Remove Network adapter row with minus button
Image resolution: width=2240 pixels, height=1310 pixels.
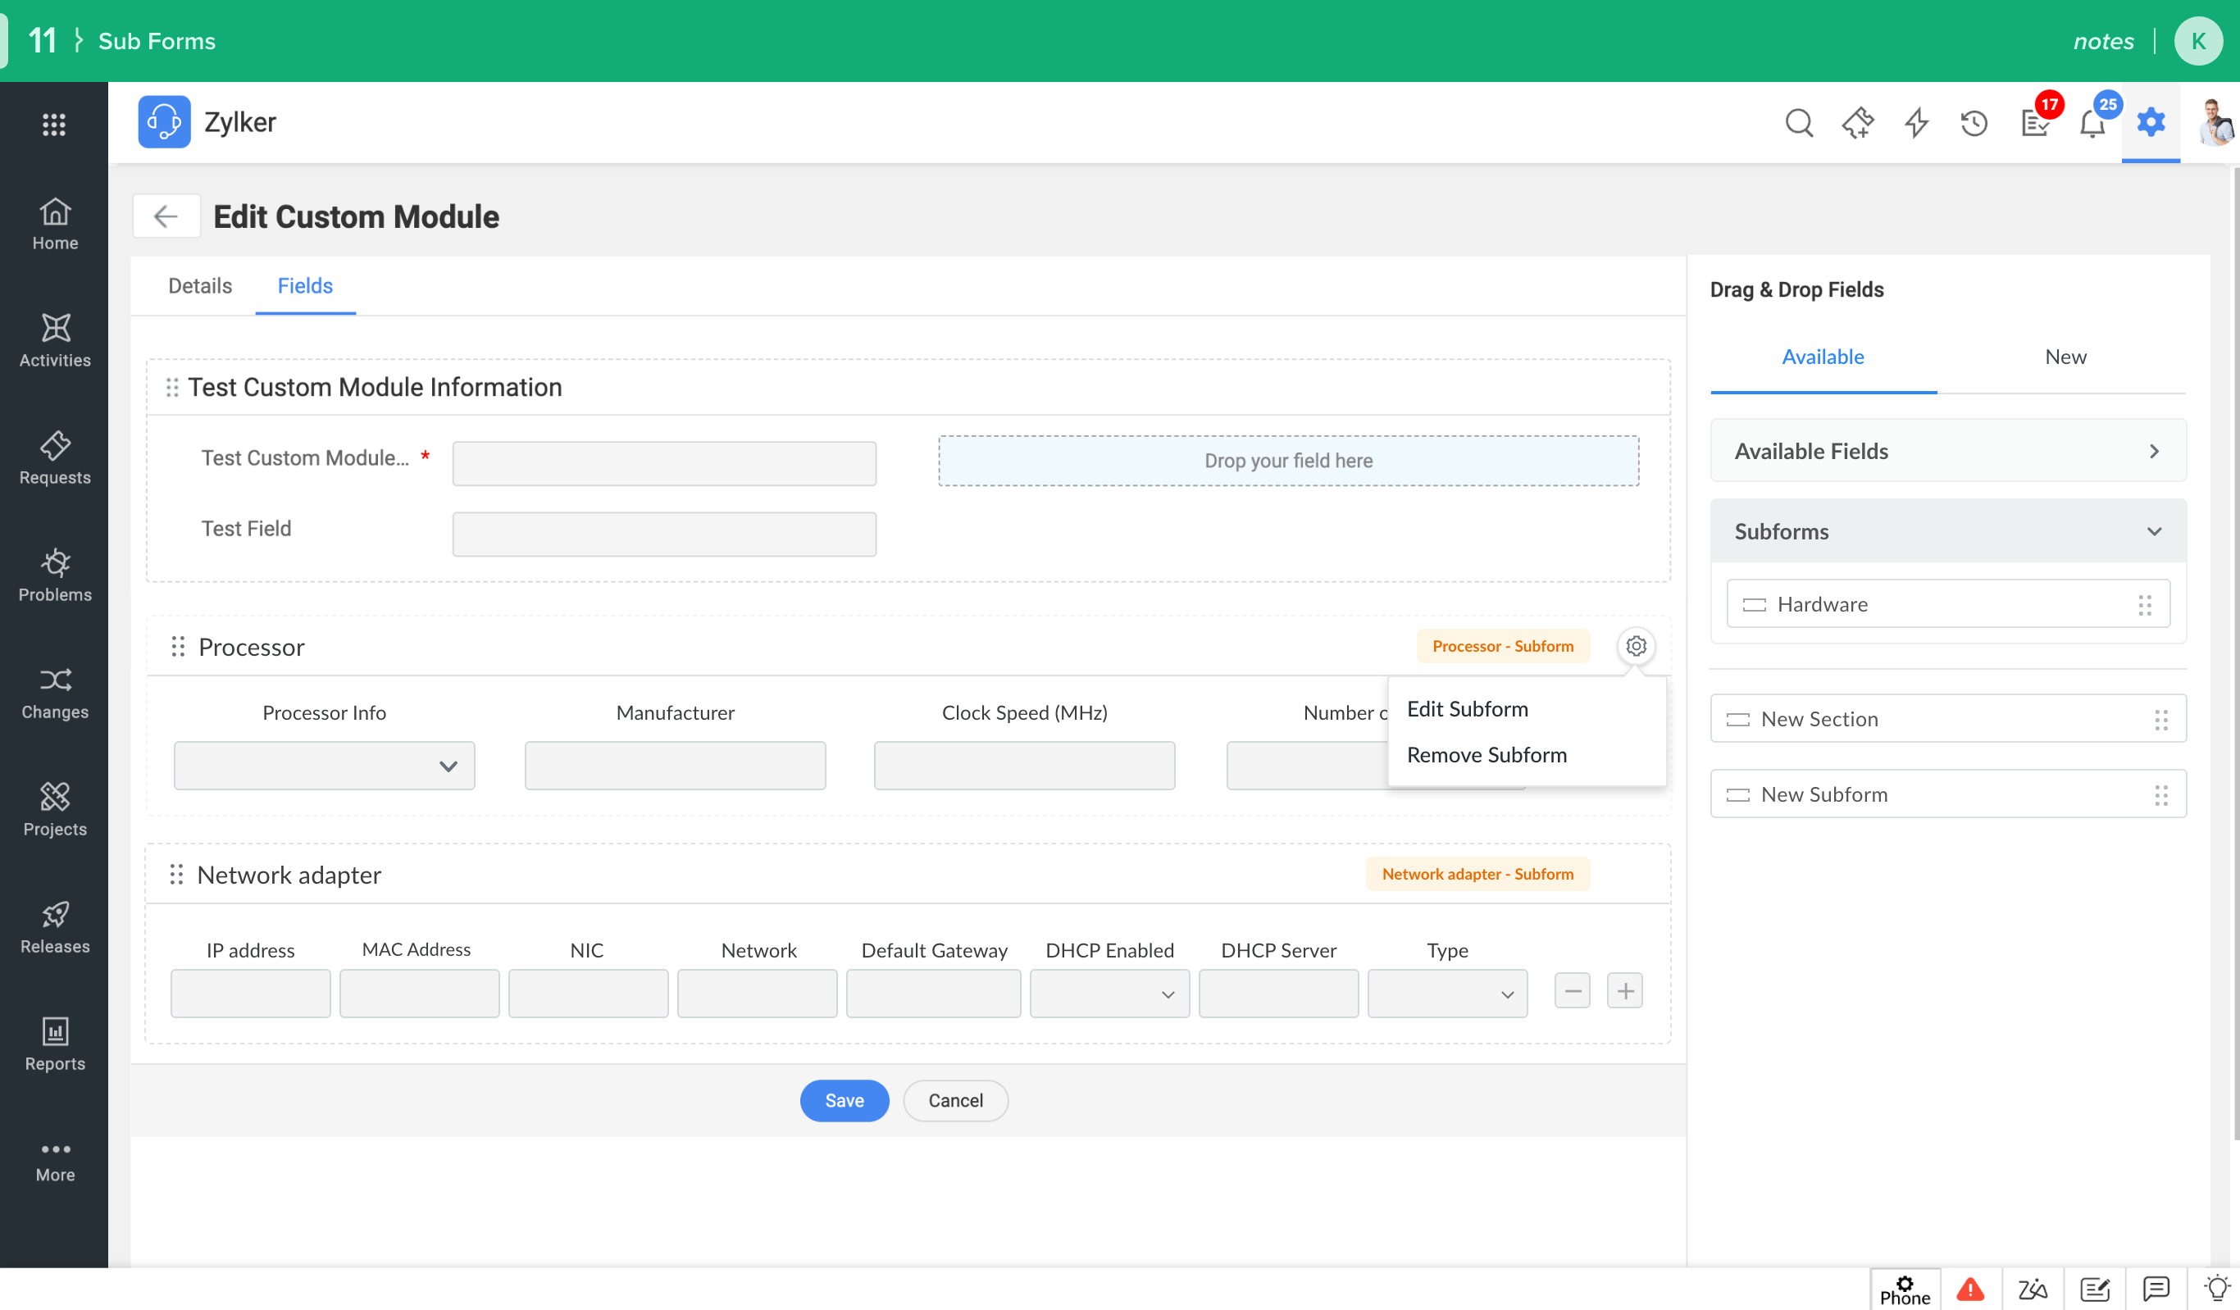[x=1572, y=991]
